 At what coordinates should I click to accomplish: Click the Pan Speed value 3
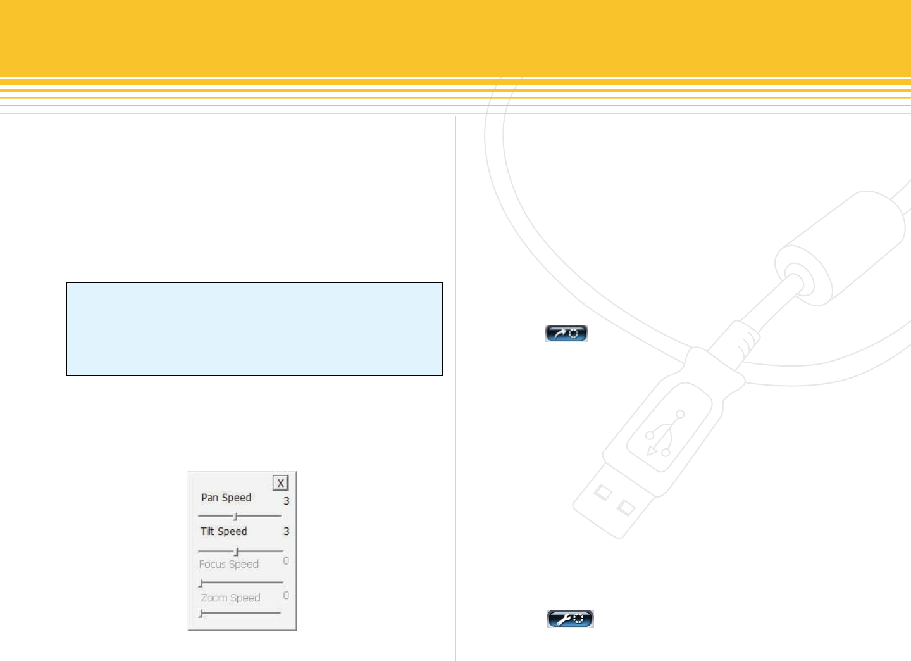(286, 501)
